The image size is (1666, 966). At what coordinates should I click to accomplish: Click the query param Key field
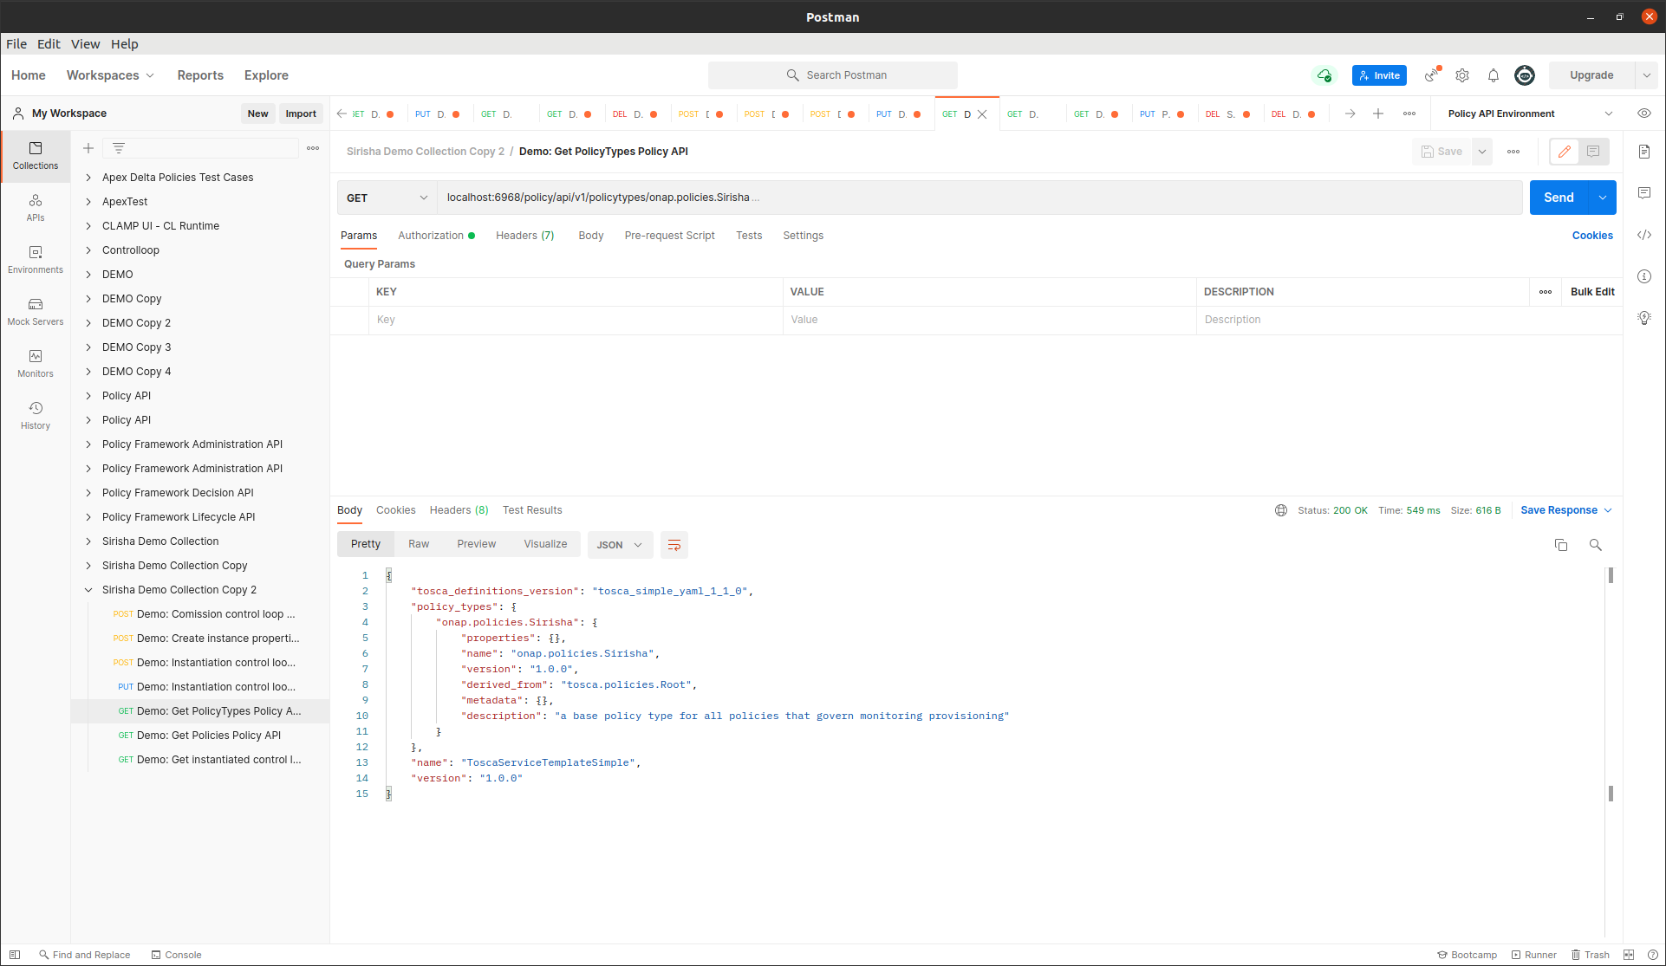pyautogui.click(x=577, y=320)
